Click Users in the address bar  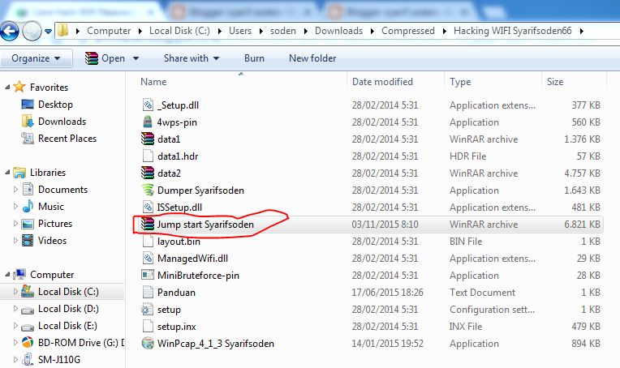(x=240, y=31)
